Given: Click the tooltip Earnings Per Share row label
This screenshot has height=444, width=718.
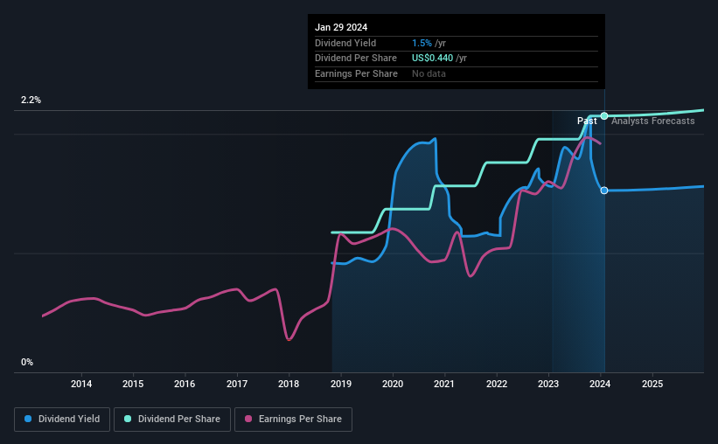Looking at the screenshot, I should click(x=356, y=73).
